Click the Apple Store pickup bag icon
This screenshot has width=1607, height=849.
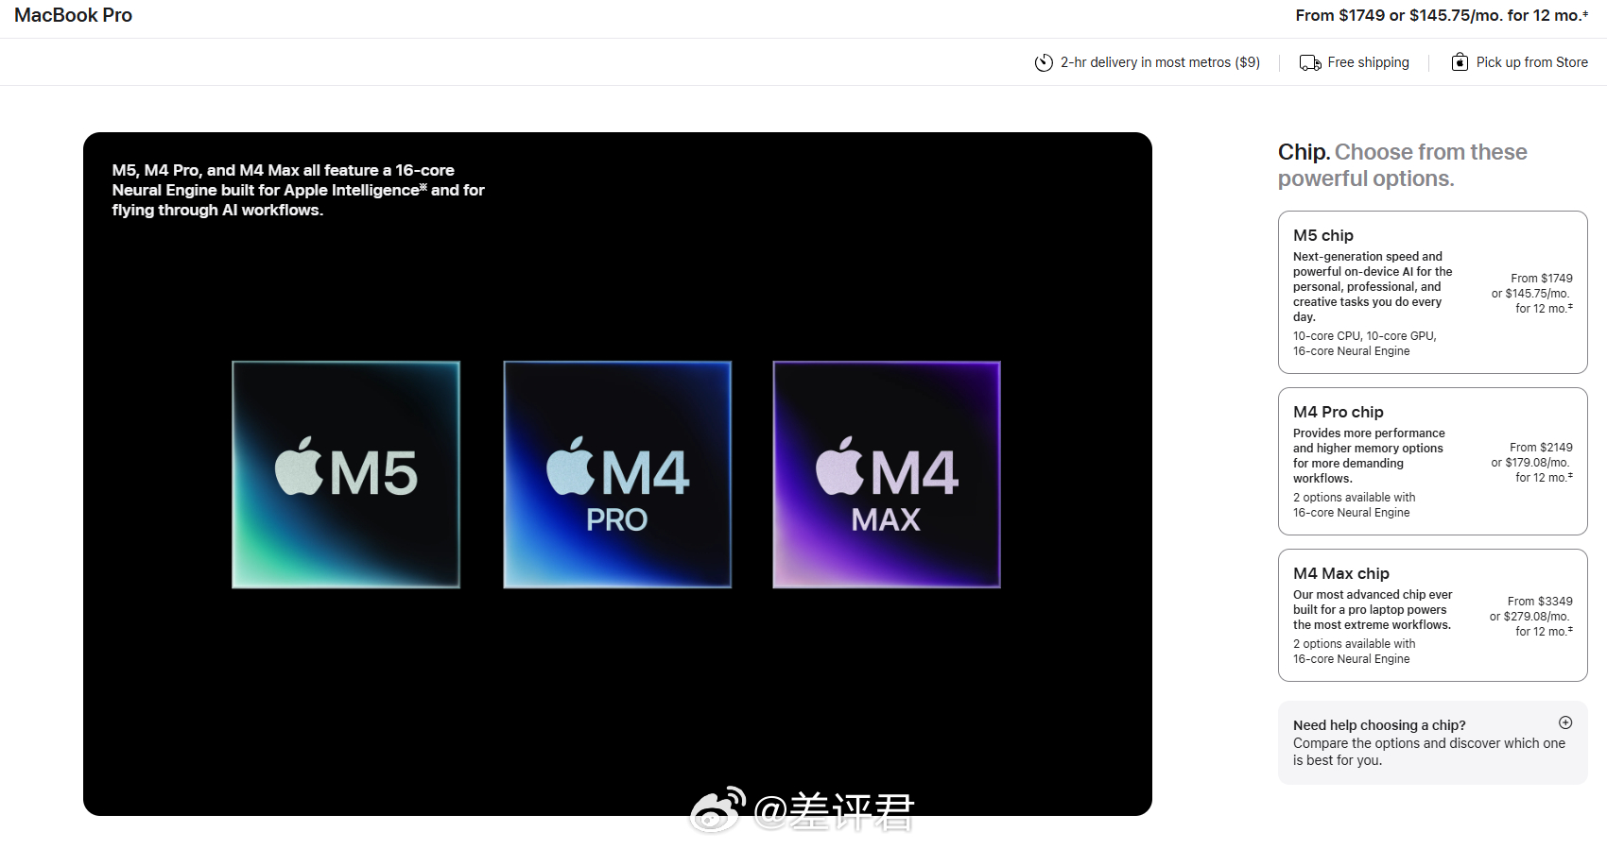click(1460, 61)
